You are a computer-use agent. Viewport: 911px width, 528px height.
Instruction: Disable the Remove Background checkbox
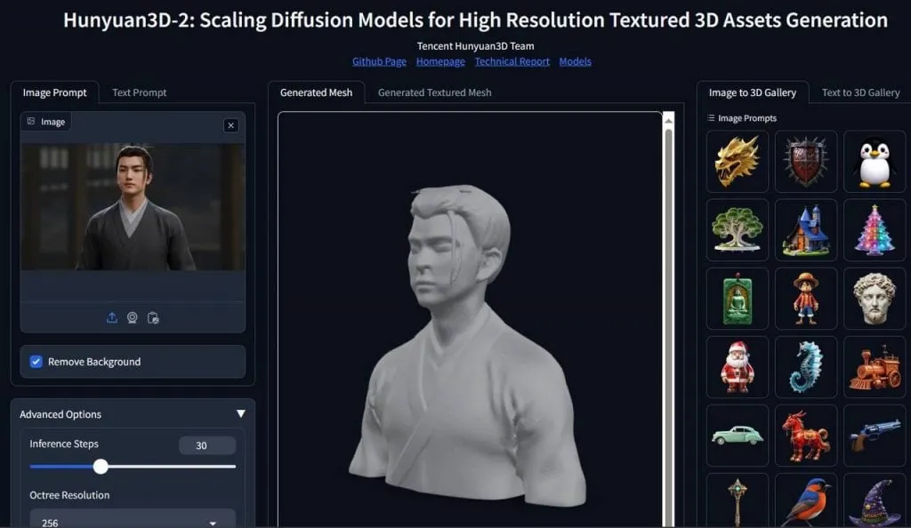coord(35,362)
